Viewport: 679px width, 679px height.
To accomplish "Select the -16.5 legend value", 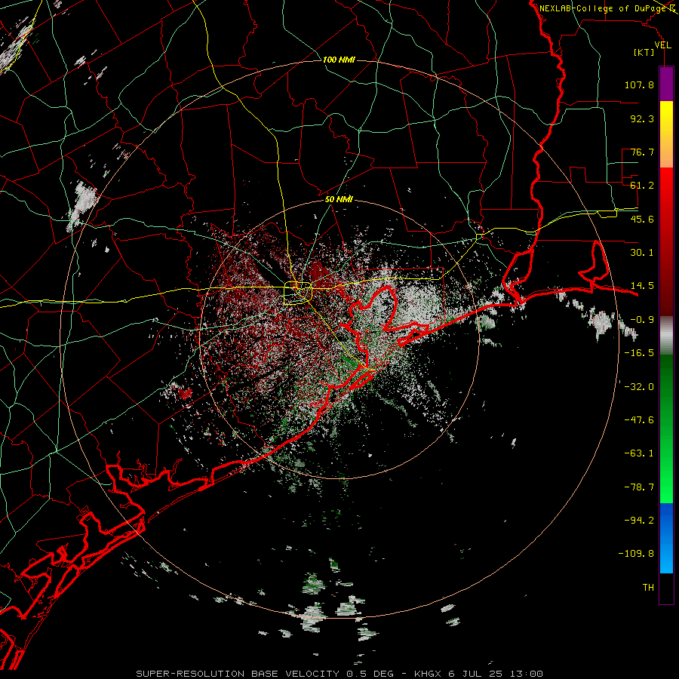I will coord(639,353).
